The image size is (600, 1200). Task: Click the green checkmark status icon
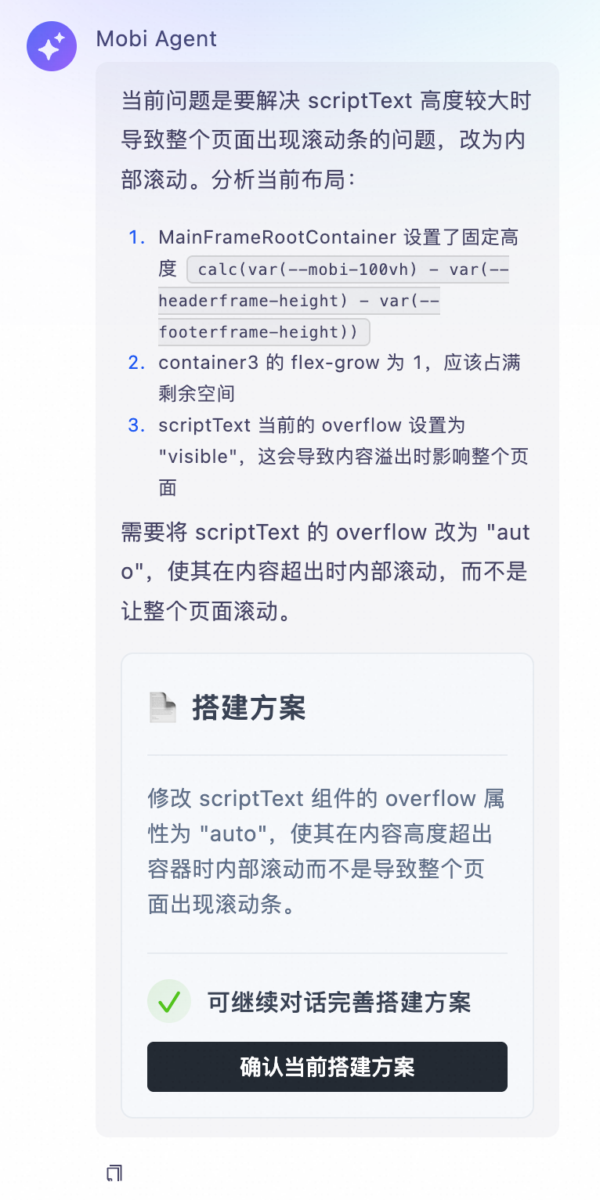click(169, 1001)
